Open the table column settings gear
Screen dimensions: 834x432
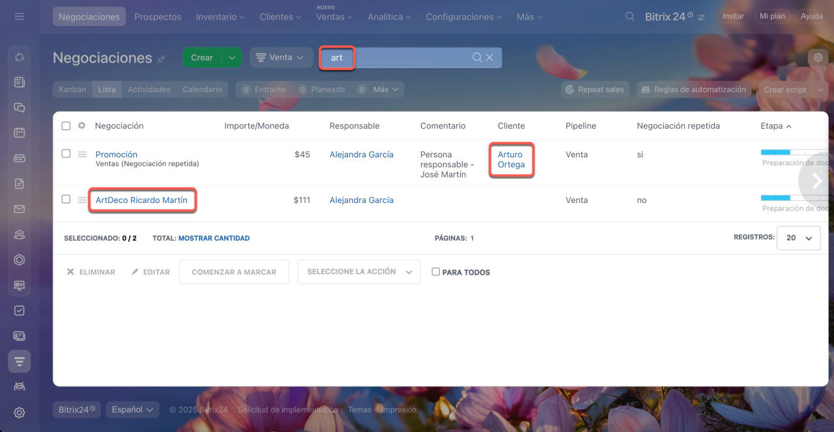pos(81,126)
